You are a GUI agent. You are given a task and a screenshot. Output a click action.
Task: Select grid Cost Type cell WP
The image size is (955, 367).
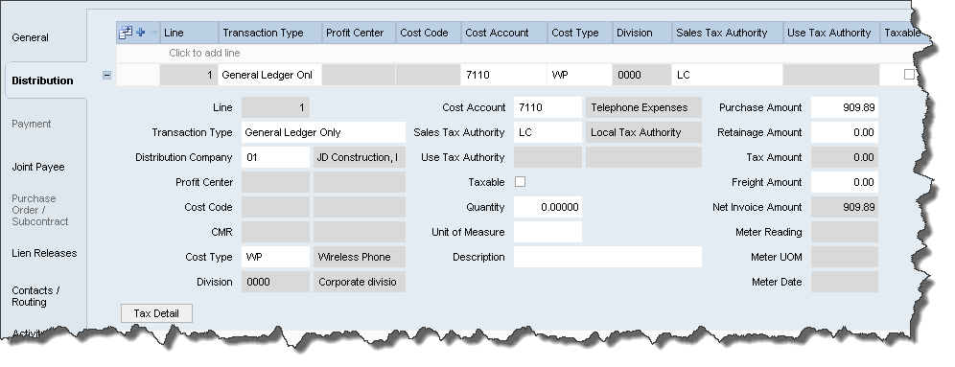coord(580,75)
